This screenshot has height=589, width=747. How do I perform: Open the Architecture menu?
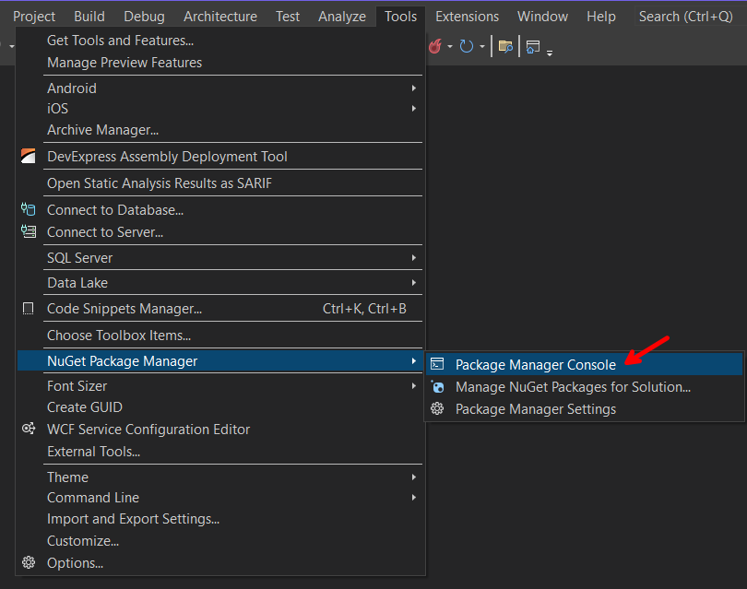(x=220, y=17)
